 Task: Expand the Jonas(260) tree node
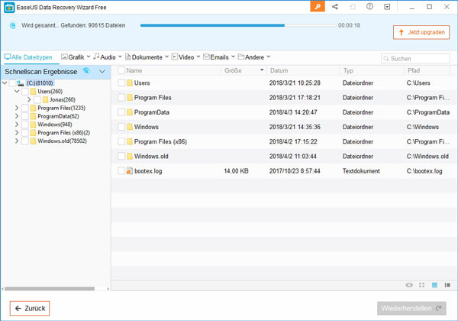pyautogui.click(x=29, y=99)
